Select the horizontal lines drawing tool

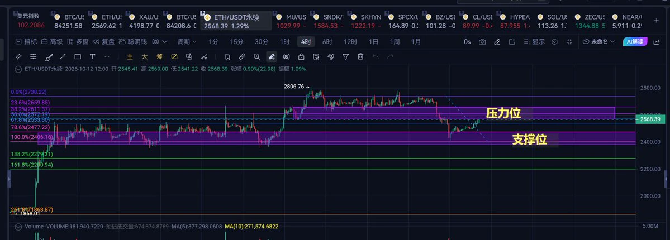click(33, 56)
